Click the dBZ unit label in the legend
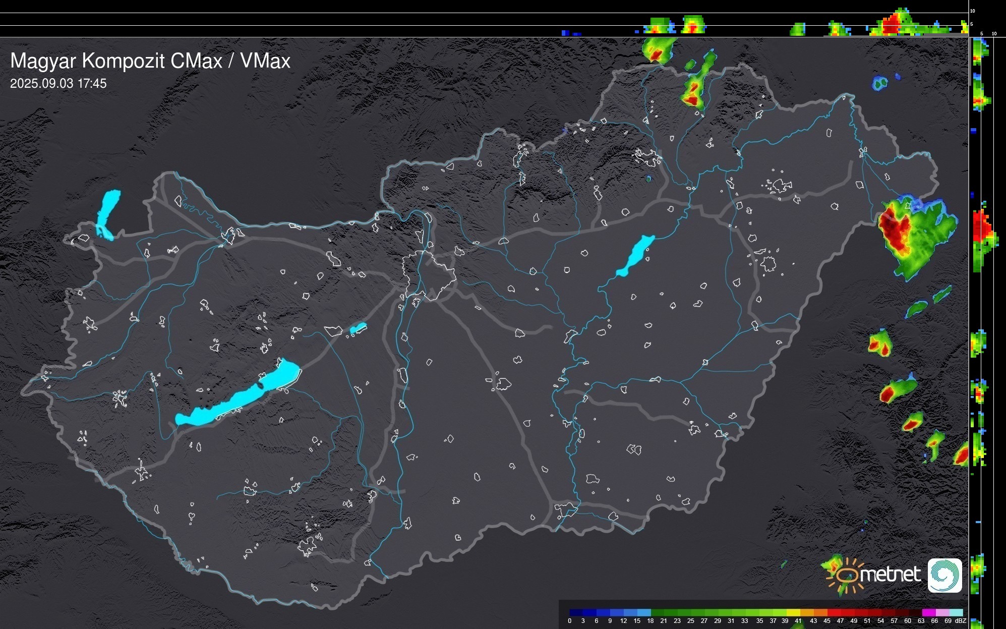The width and height of the screenshot is (1006, 629). pyautogui.click(x=961, y=621)
